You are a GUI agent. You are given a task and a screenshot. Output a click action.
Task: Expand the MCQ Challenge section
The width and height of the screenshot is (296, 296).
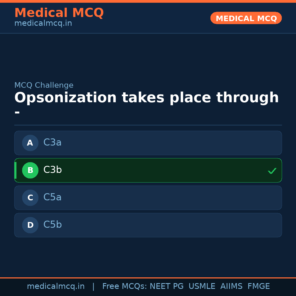coord(44,85)
